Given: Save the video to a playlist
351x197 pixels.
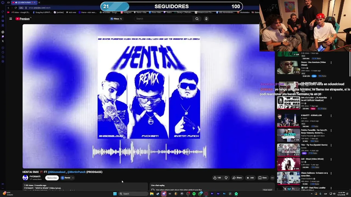Looking at the screenshot, I should tap(262, 178).
